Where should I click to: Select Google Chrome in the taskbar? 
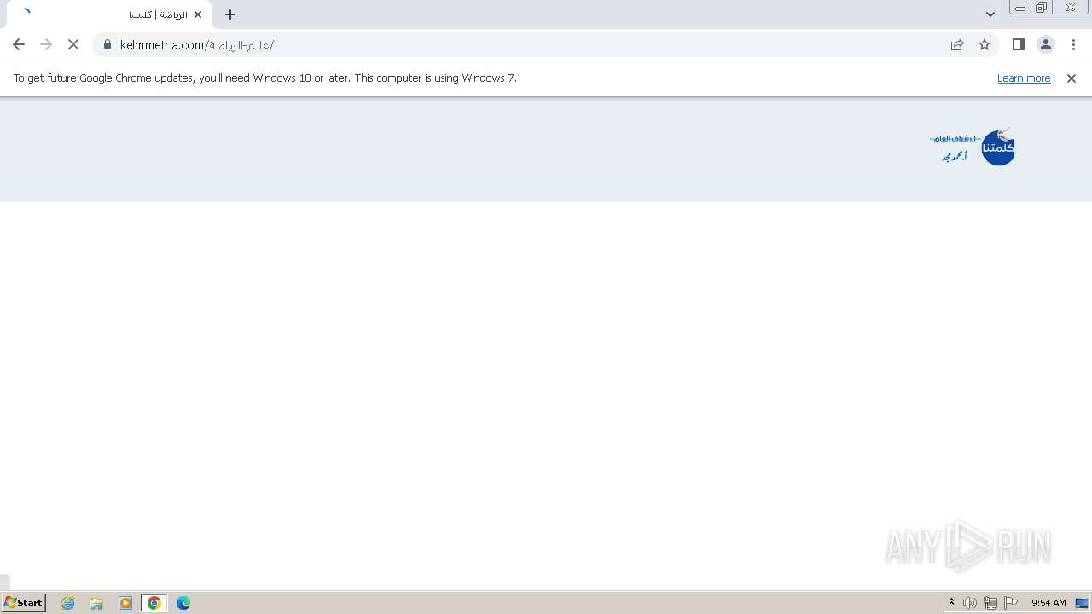point(154,603)
